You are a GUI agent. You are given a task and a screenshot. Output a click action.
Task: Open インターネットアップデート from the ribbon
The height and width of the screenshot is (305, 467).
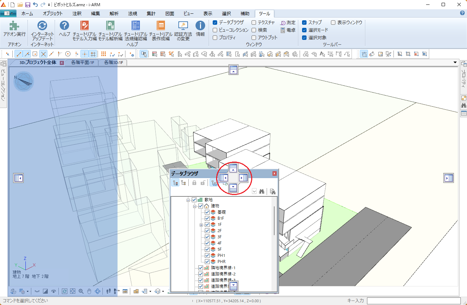click(42, 26)
